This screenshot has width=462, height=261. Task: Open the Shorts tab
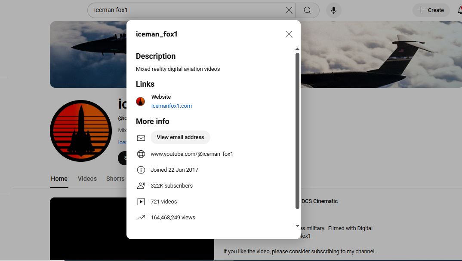[115, 179]
